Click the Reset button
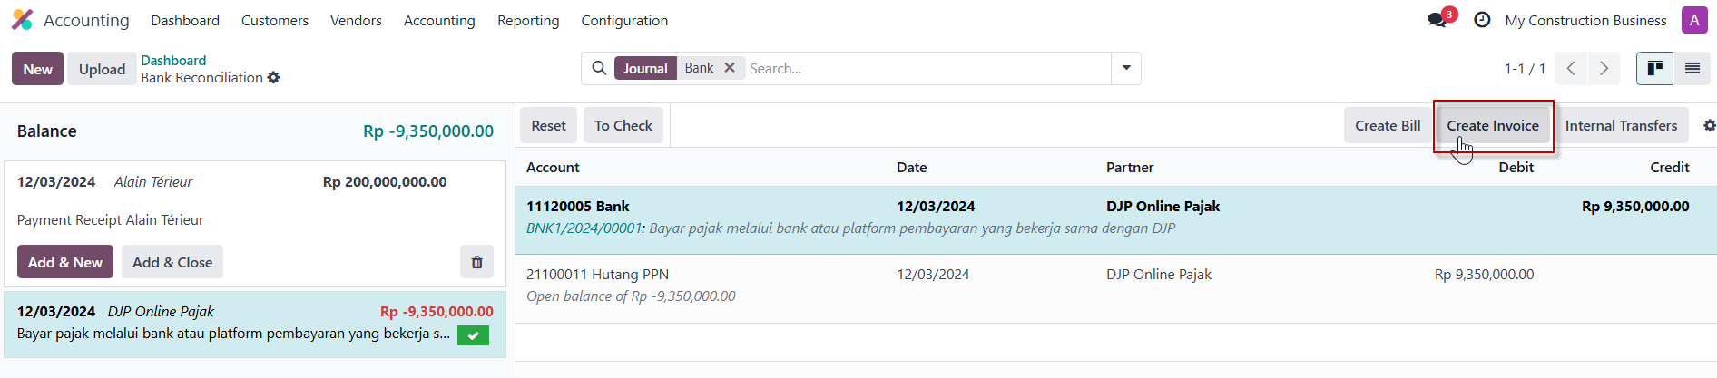The height and width of the screenshot is (378, 1717). 548,125
